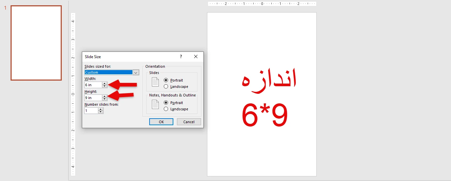Click the Slides orientation page icon
This screenshot has width=451, height=181.
pyautogui.click(x=155, y=82)
